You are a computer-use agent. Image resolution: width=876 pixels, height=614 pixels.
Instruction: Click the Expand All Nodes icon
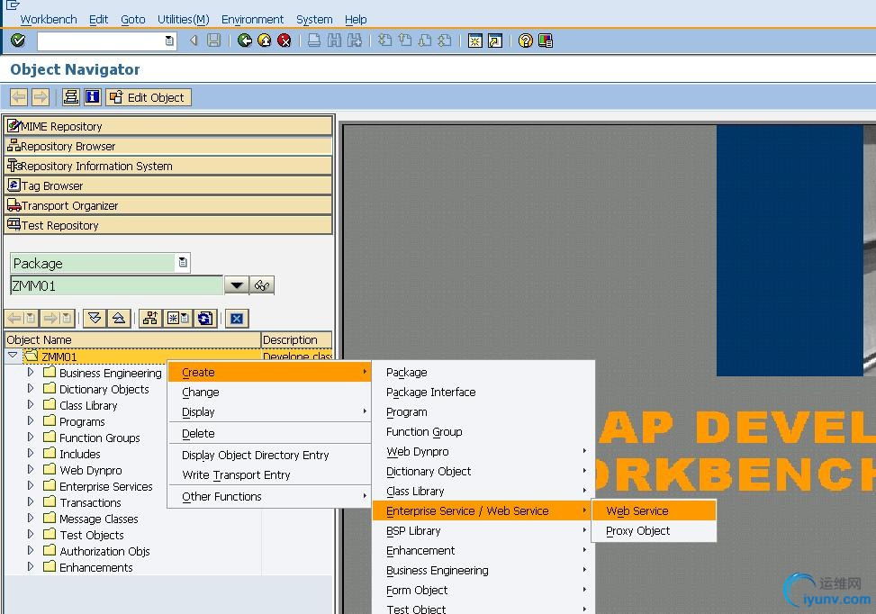click(95, 319)
